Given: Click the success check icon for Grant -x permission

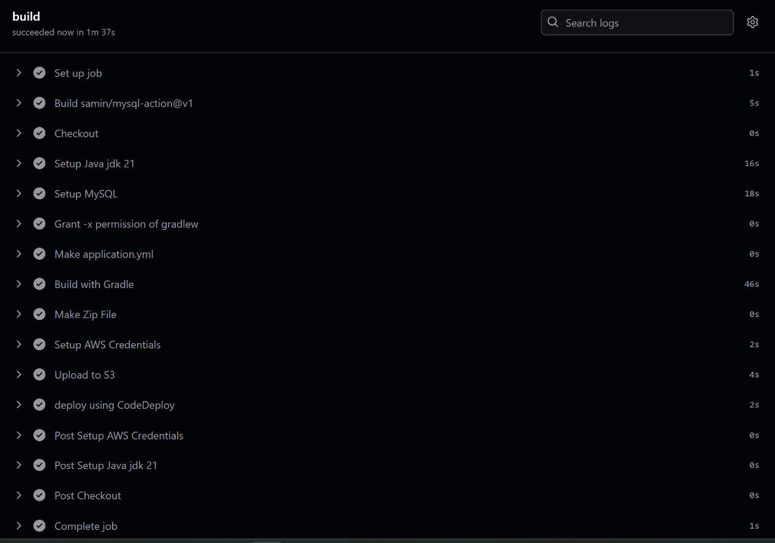Looking at the screenshot, I should pyautogui.click(x=39, y=224).
